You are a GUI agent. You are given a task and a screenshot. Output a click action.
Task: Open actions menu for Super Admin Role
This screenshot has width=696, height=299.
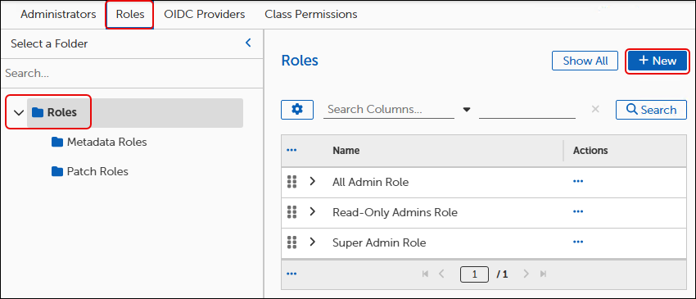point(578,242)
